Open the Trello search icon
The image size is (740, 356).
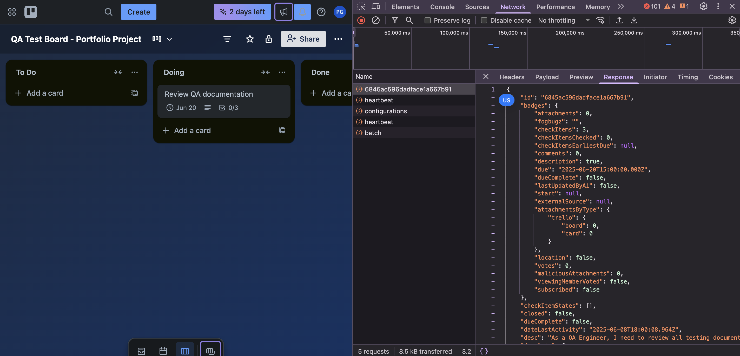[x=108, y=12]
